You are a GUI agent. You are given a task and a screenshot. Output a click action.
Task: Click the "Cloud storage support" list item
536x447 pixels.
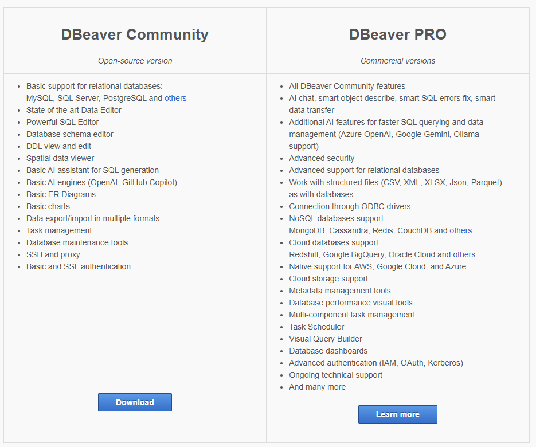click(x=328, y=279)
